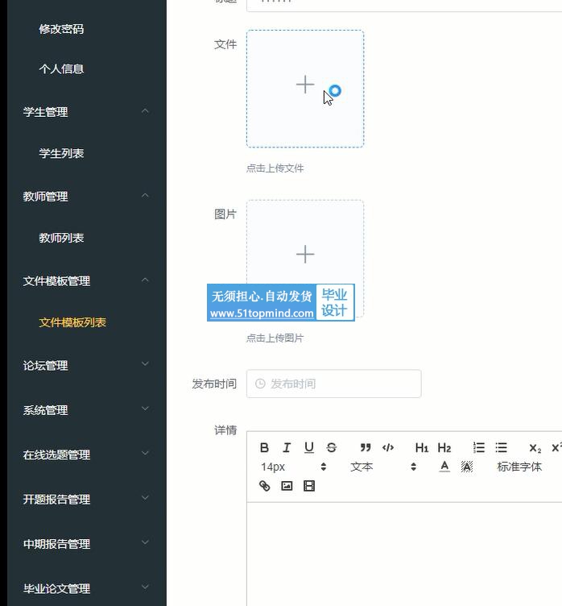562x606 pixels.
Task: Open the 文件模板列表 menu item
Action: pyautogui.click(x=72, y=322)
